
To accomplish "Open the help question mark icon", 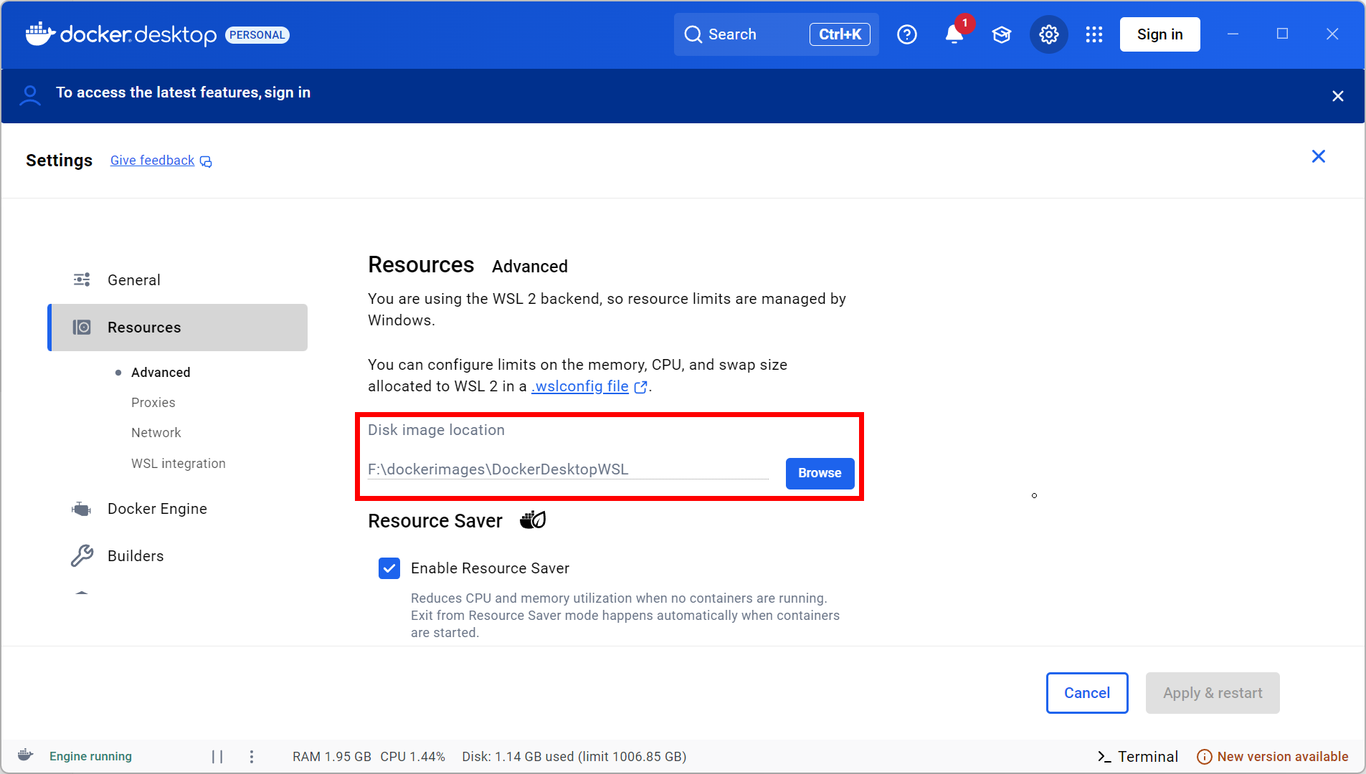I will [907, 34].
